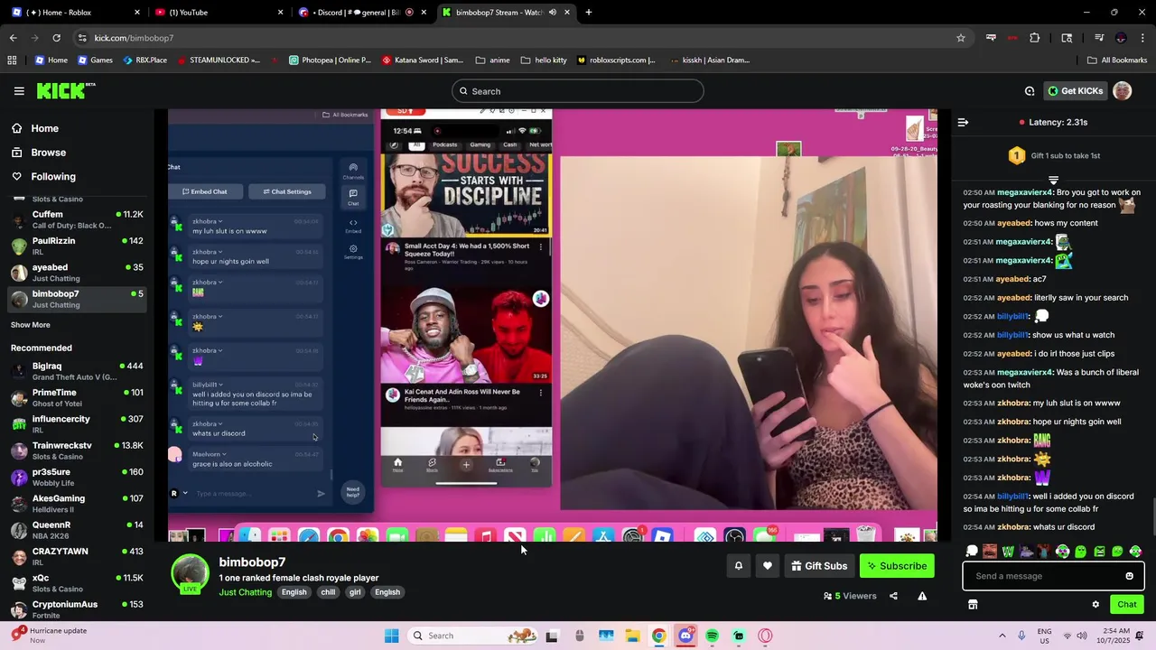Open the channel shop icon below chat
Viewport: 1156px width, 650px height.
pyautogui.click(x=973, y=605)
